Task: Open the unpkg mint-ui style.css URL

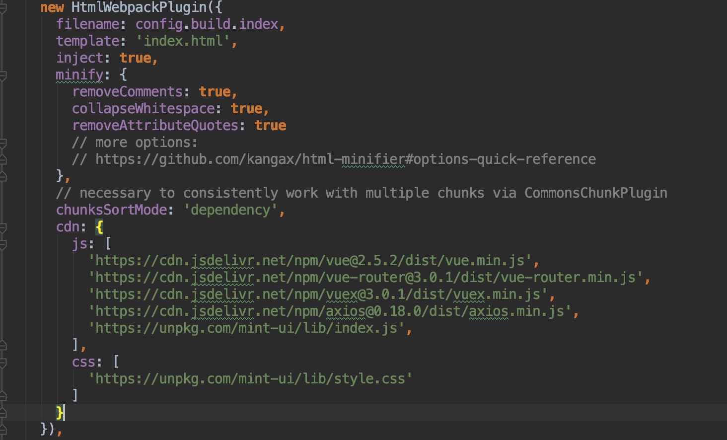Action: [250, 379]
